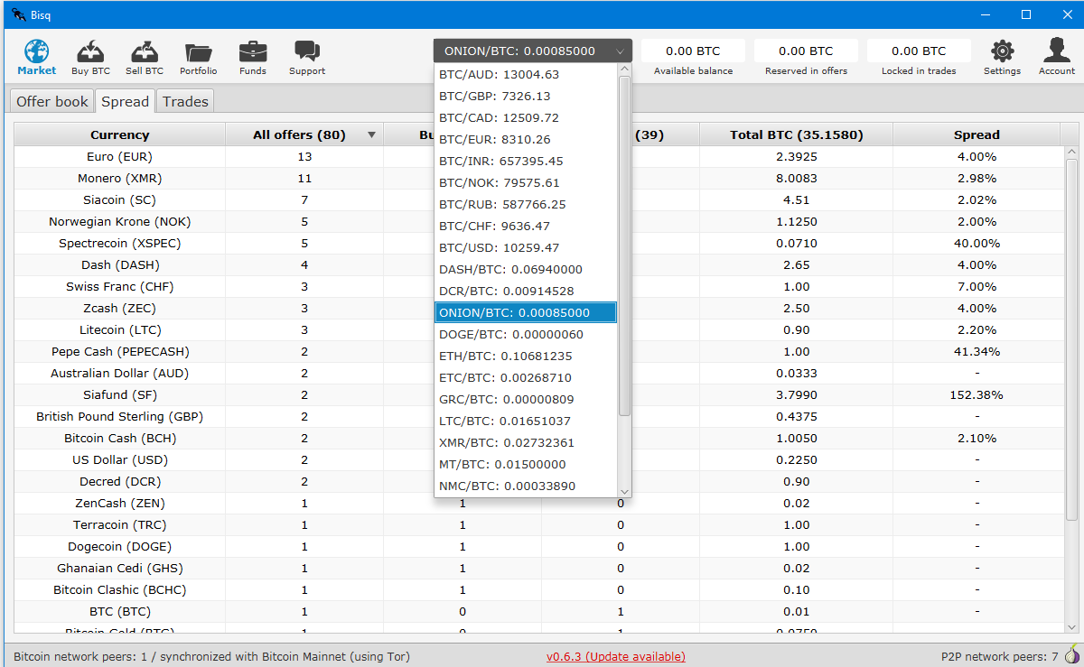
Task: Go to the Sell BTC screen
Action: click(145, 58)
